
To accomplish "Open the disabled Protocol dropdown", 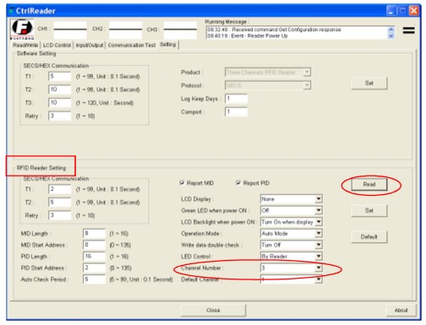I will click(307, 85).
